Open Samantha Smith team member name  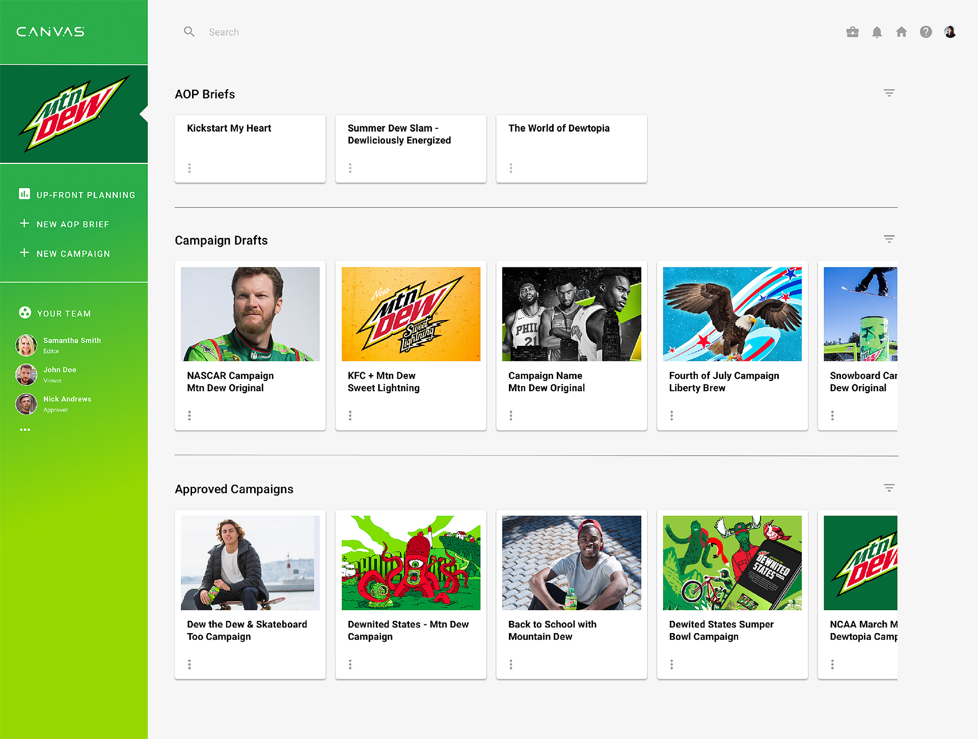[72, 340]
